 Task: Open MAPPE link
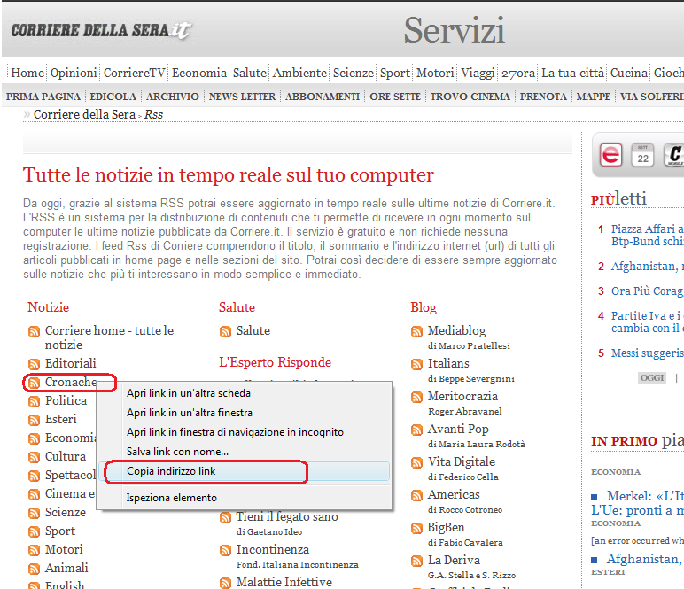594,97
